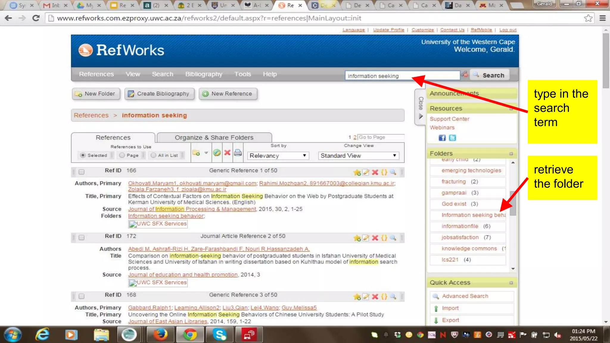The height and width of the screenshot is (343, 610).
Task: View reference 166 with the magnifier icon
Action: (x=393, y=172)
